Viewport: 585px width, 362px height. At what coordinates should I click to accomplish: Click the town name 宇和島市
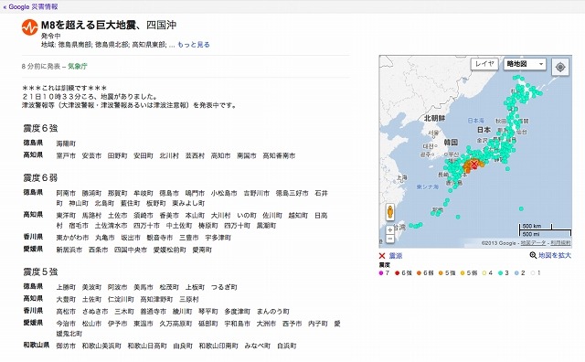tap(238, 324)
